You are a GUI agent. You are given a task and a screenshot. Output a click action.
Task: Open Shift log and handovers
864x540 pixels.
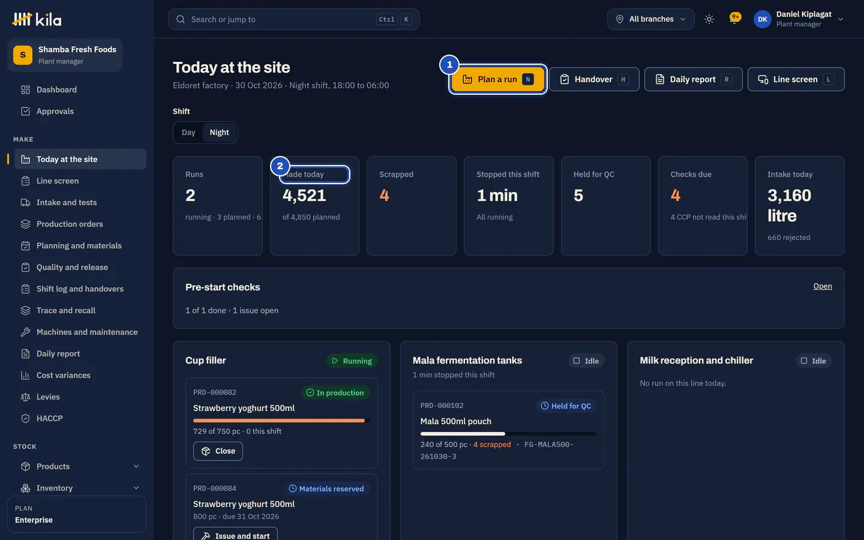(x=80, y=289)
